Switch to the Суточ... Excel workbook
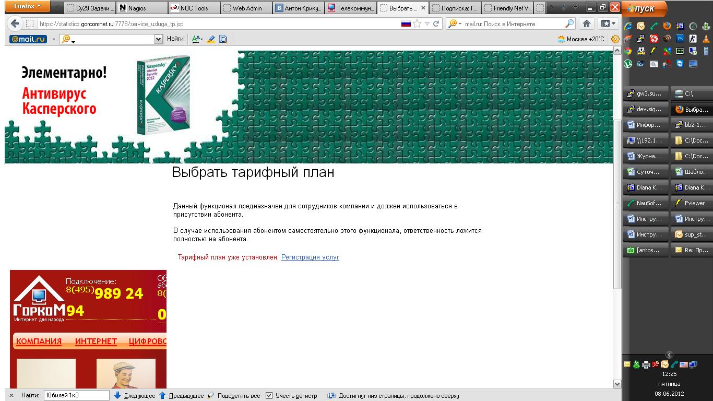Screen dimensions: 713x401 click(645, 172)
